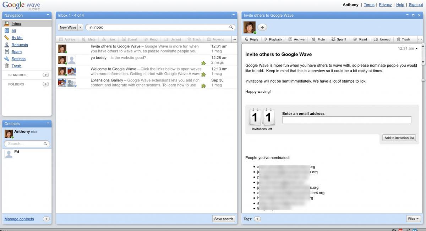Focus the email address input field
The width and height of the screenshot is (426, 231).
pos(346,120)
